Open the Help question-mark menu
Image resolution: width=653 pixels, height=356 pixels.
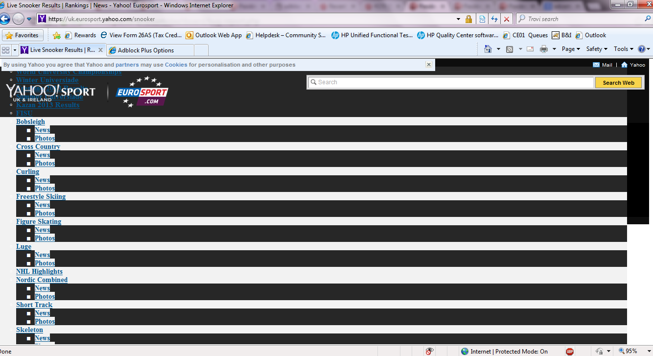pyautogui.click(x=644, y=49)
